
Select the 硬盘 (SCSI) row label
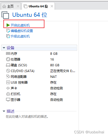point(19,65)
